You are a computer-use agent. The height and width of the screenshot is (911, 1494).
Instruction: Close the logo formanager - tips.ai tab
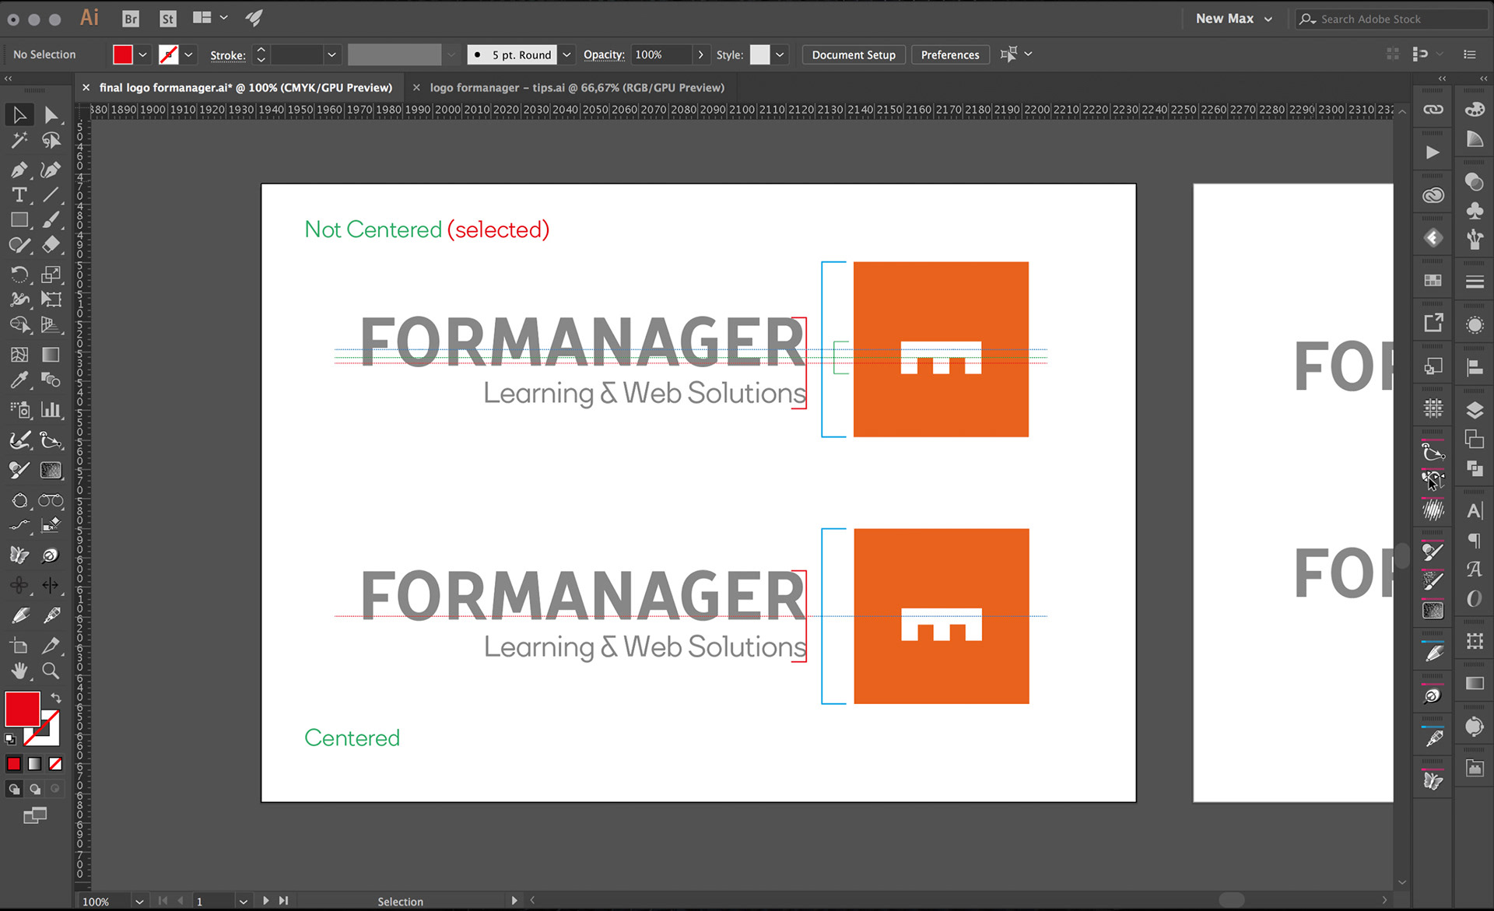(x=416, y=88)
